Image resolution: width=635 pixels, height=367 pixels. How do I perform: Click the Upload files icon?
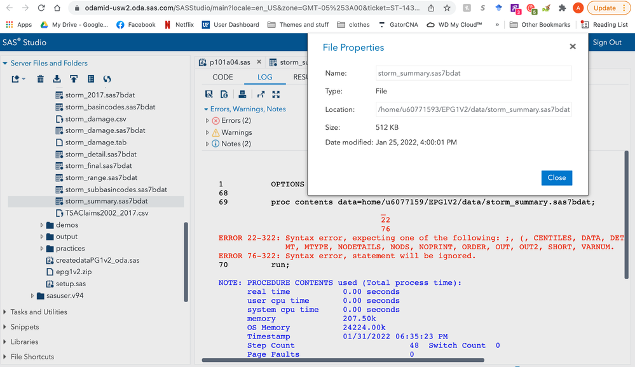(74, 79)
